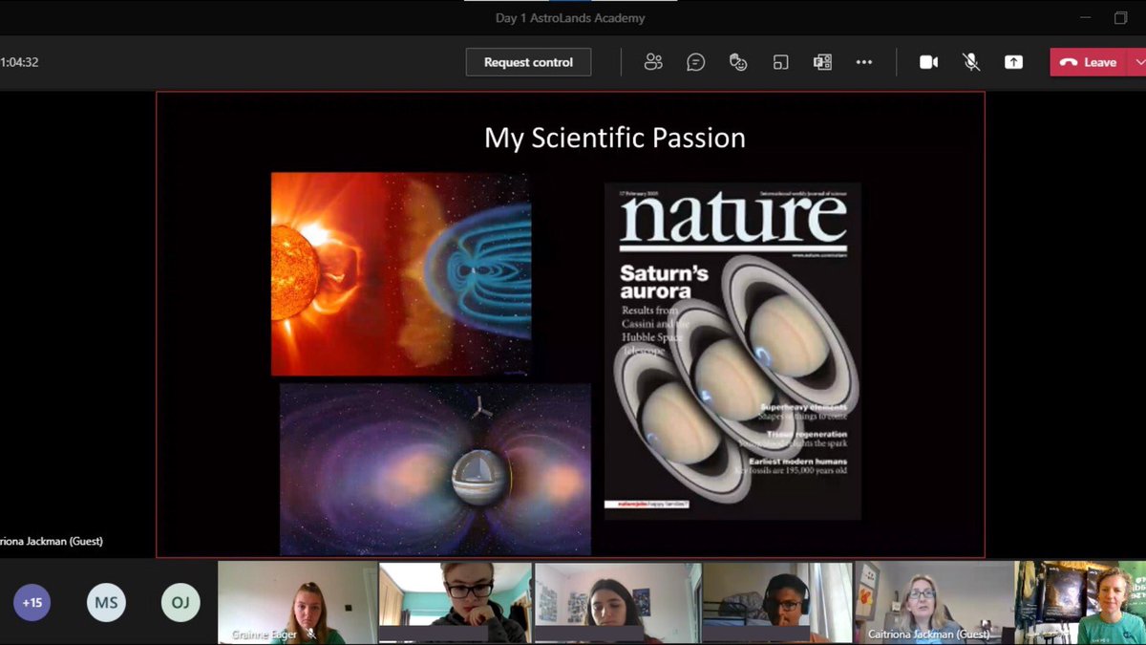
Task: Select the OJ participant avatar
Action: point(180,603)
